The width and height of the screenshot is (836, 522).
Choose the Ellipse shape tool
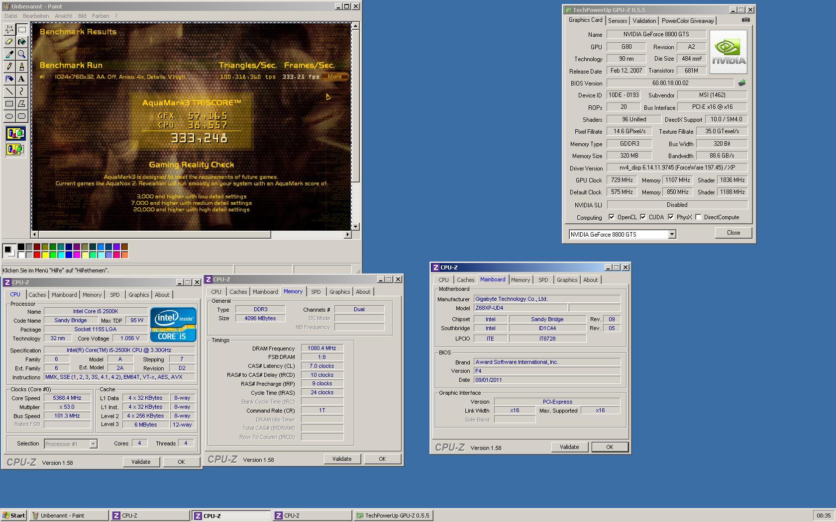[x=9, y=116]
